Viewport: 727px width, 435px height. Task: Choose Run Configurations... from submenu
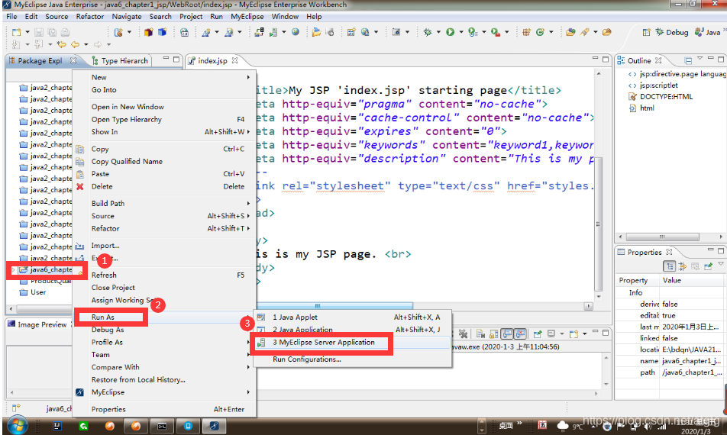point(306,359)
